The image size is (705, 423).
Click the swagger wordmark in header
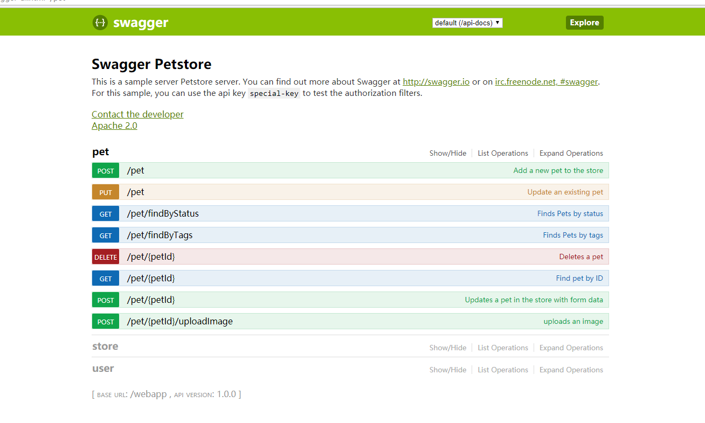(x=141, y=23)
